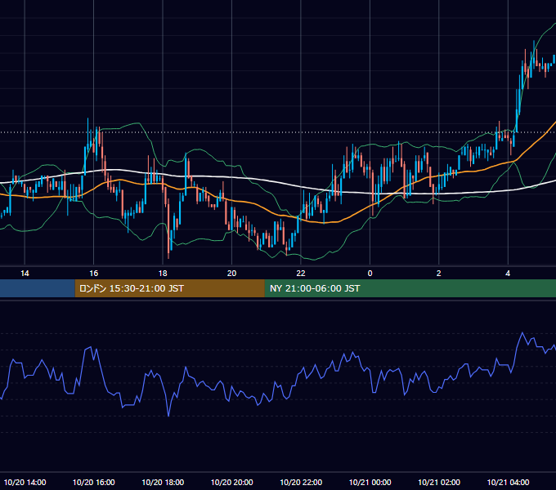
Task: Click the '10/21 00:00' date label
Action: pos(370,482)
